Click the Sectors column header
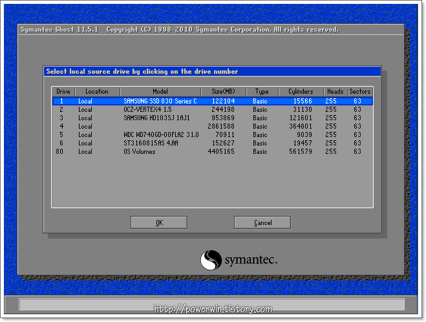The width and height of the screenshot is (426, 322). [360, 92]
